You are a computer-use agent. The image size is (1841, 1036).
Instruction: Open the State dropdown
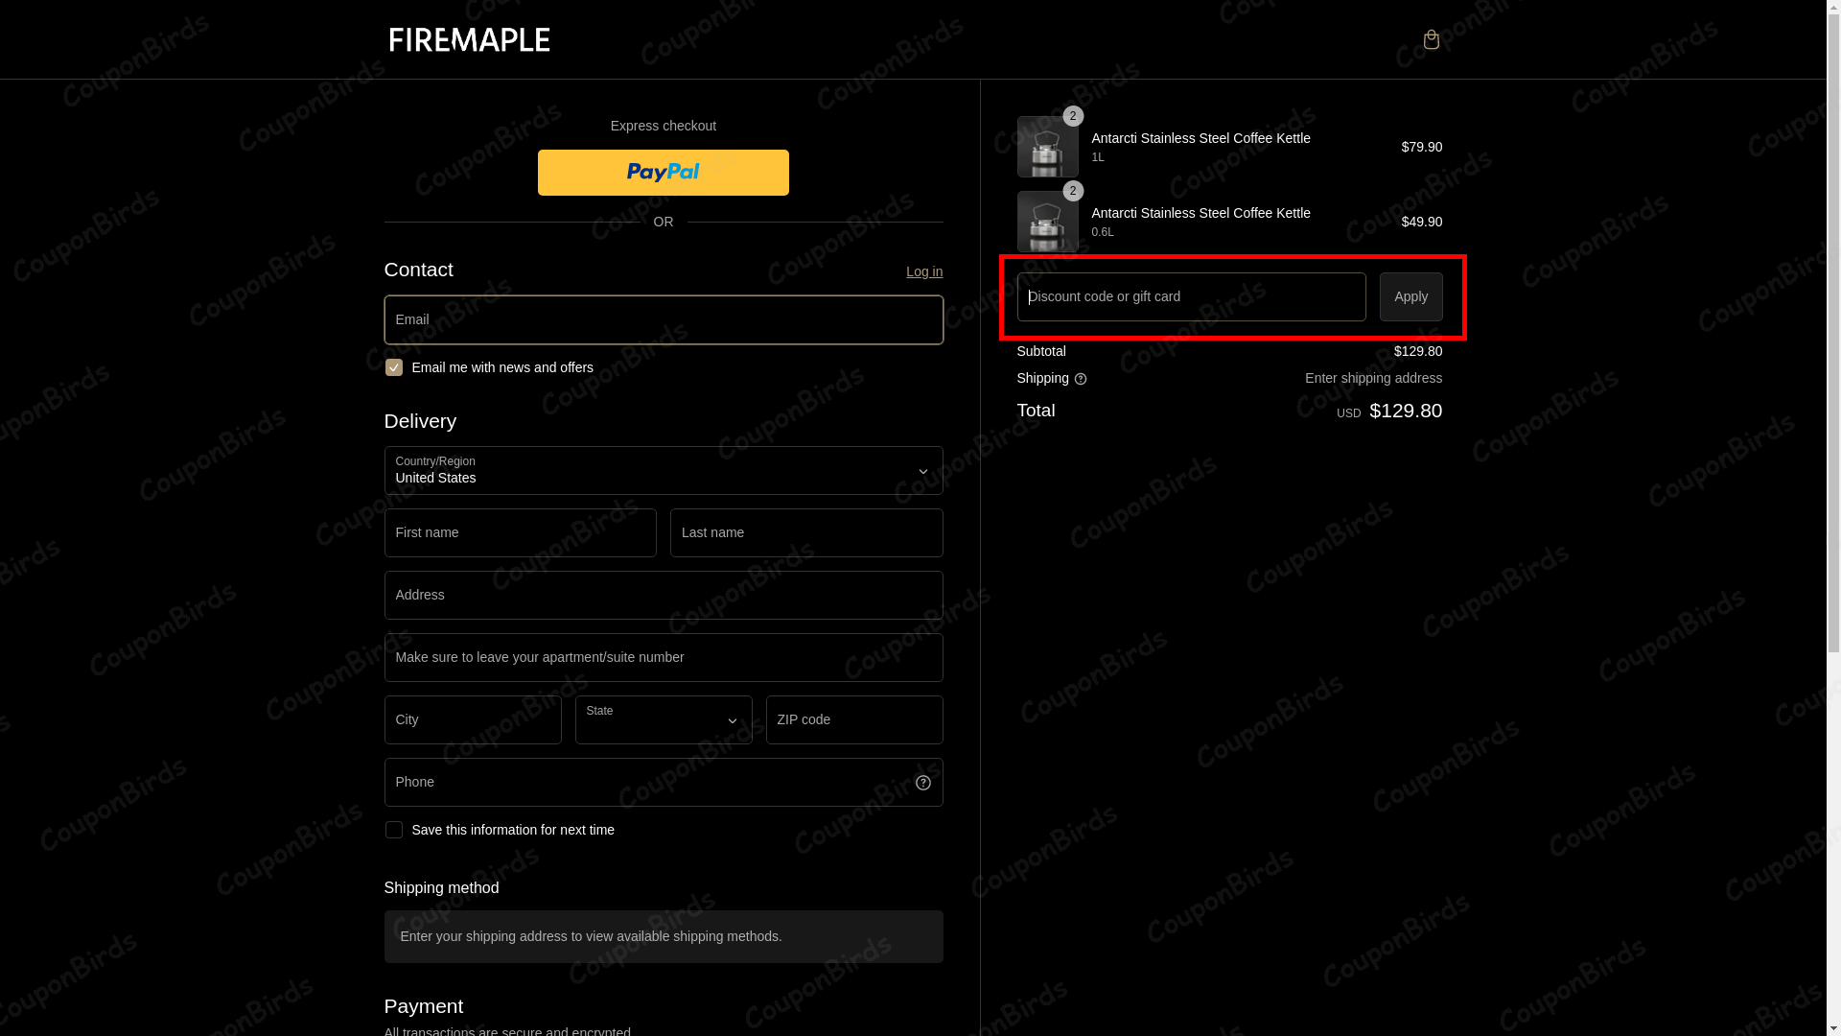coord(664,719)
